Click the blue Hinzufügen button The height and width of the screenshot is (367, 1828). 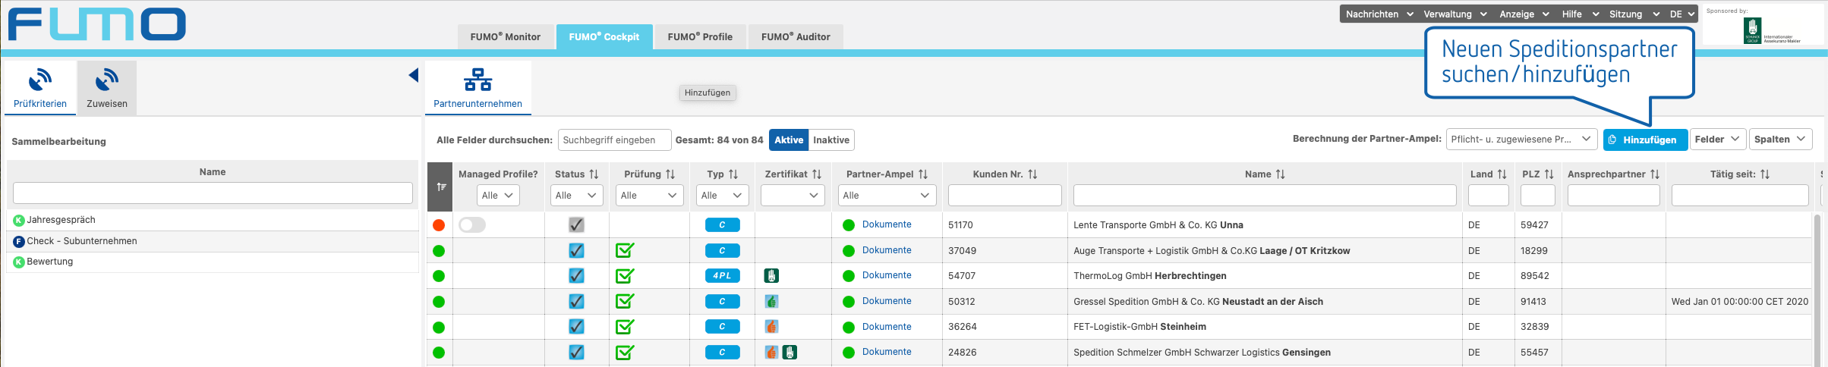pos(1645,140)
